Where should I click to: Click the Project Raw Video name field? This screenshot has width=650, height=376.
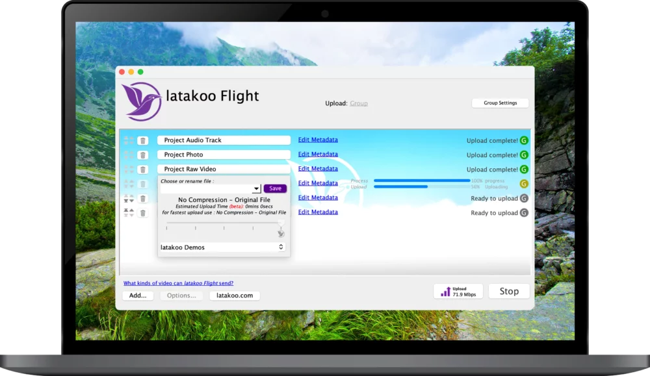click(224, 169)
